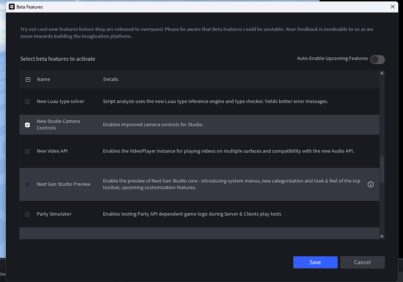Save the beta feature selections
Screen dimensions: 403x282
pyautogui.click(x=315, y=262)
